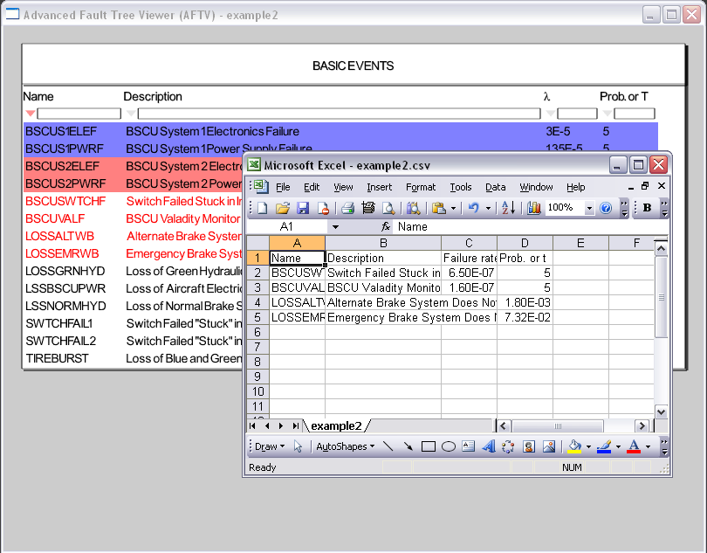
Task: Save the workbook with the floppy disk icon
Action: (303, 208)
